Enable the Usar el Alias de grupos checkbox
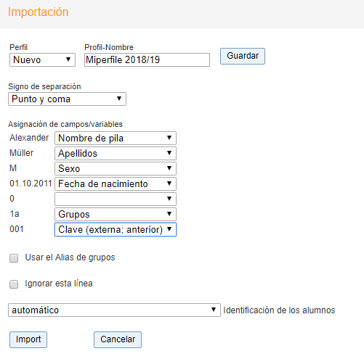Screen dimensions: 364x359 pyautogui.click(x=14, y=258)
